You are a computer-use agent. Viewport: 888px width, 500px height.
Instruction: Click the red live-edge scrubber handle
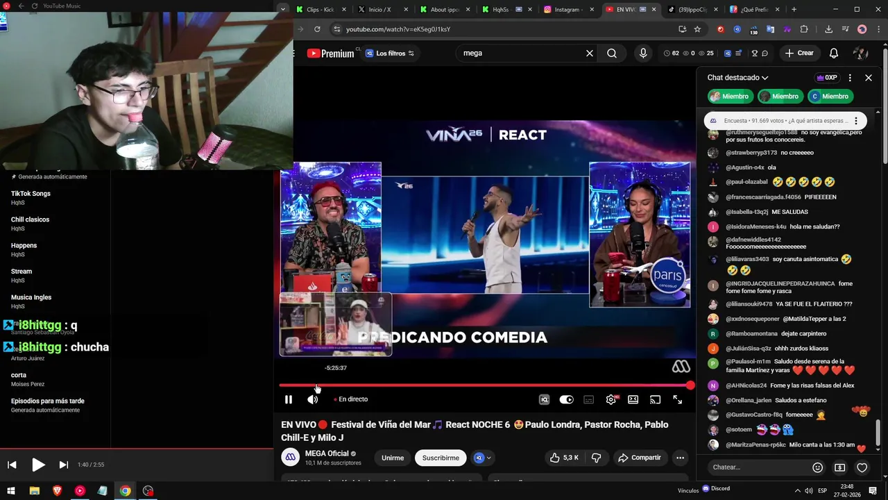coord(690,385)
